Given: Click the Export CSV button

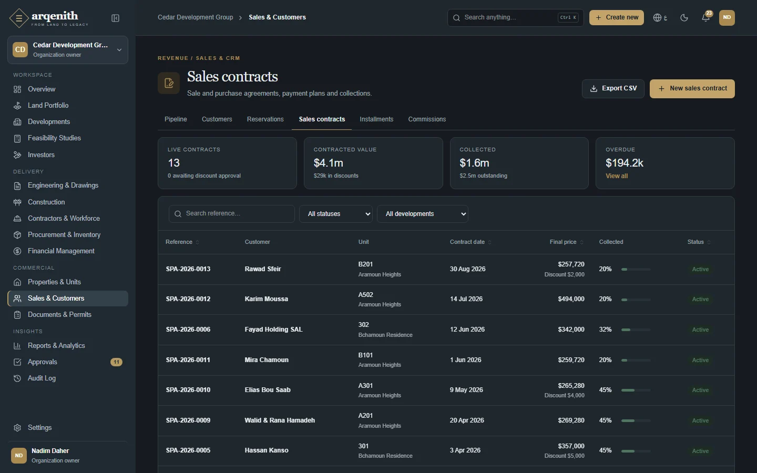Looking at the screenshot, I should pyautogui.click(x=613, y=89).
